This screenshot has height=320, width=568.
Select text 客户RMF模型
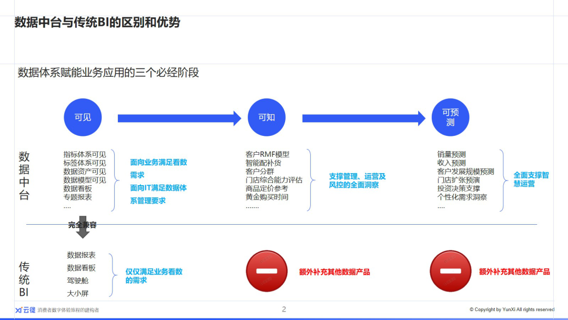click(267, 154)
